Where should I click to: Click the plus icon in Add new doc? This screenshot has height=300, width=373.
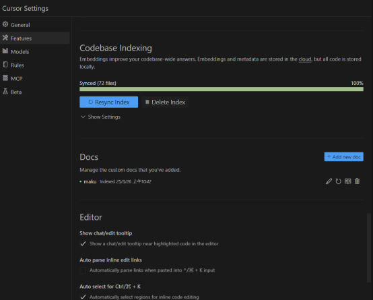coord(329,156)
